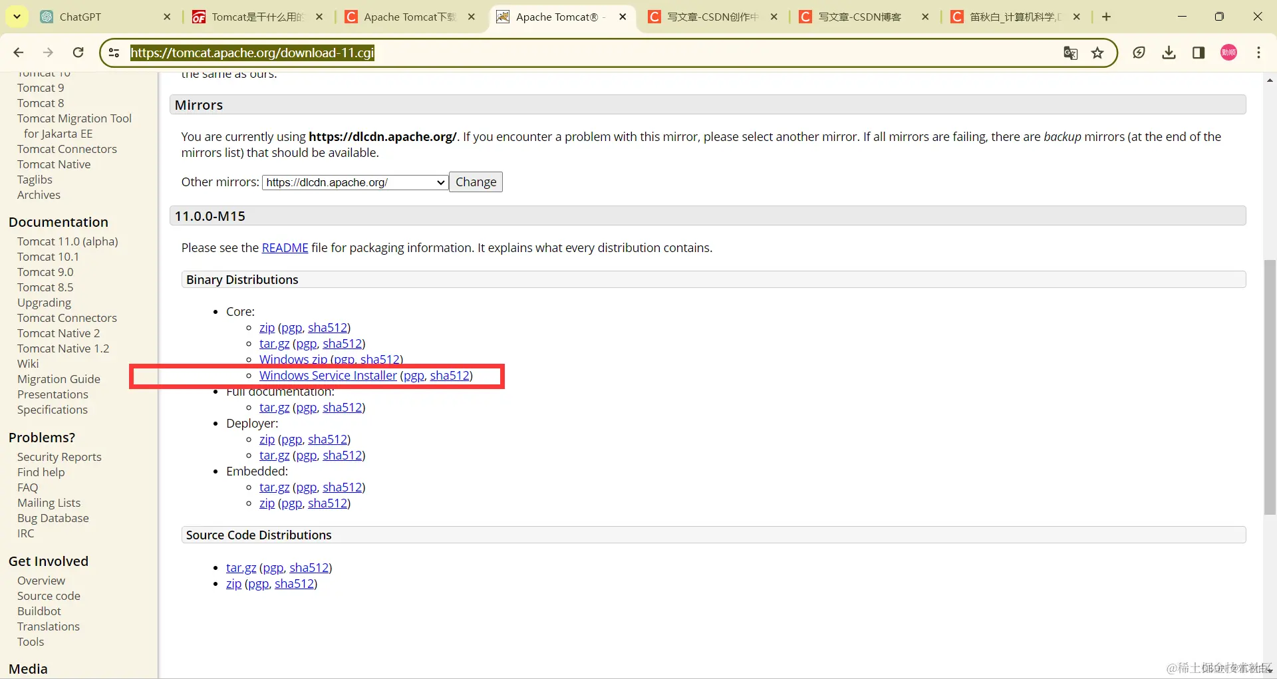Open the Wiki sidebar link
This screenshot has height=679, width=1277.
point(28,364)
